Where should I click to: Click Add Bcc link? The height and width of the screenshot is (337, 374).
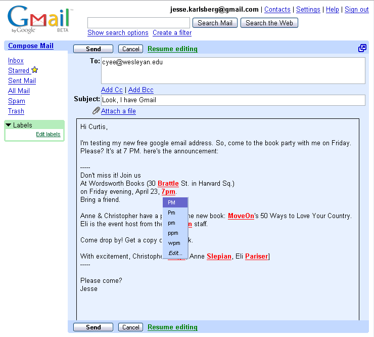141,90
